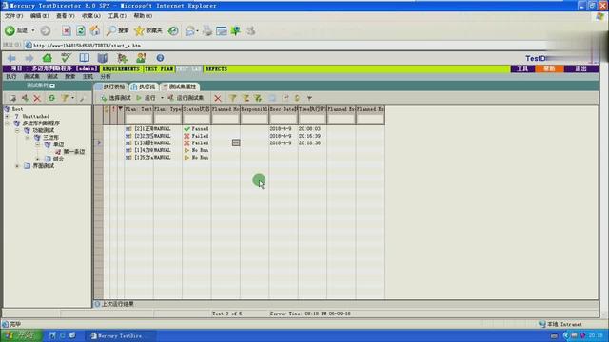The height and width of the screenshot is (342, 609).
Task: Open the IE 工具(T) menu
Action: 116,16
